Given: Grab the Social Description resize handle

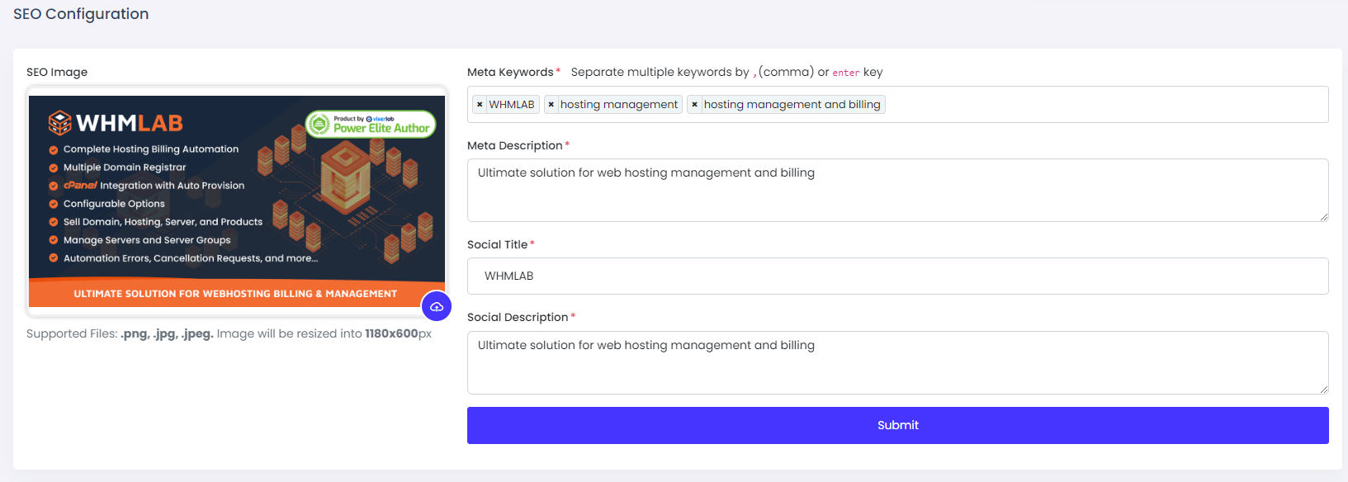Looking at the screenshot, I should pyautogui.click(x=1323, y=390).
